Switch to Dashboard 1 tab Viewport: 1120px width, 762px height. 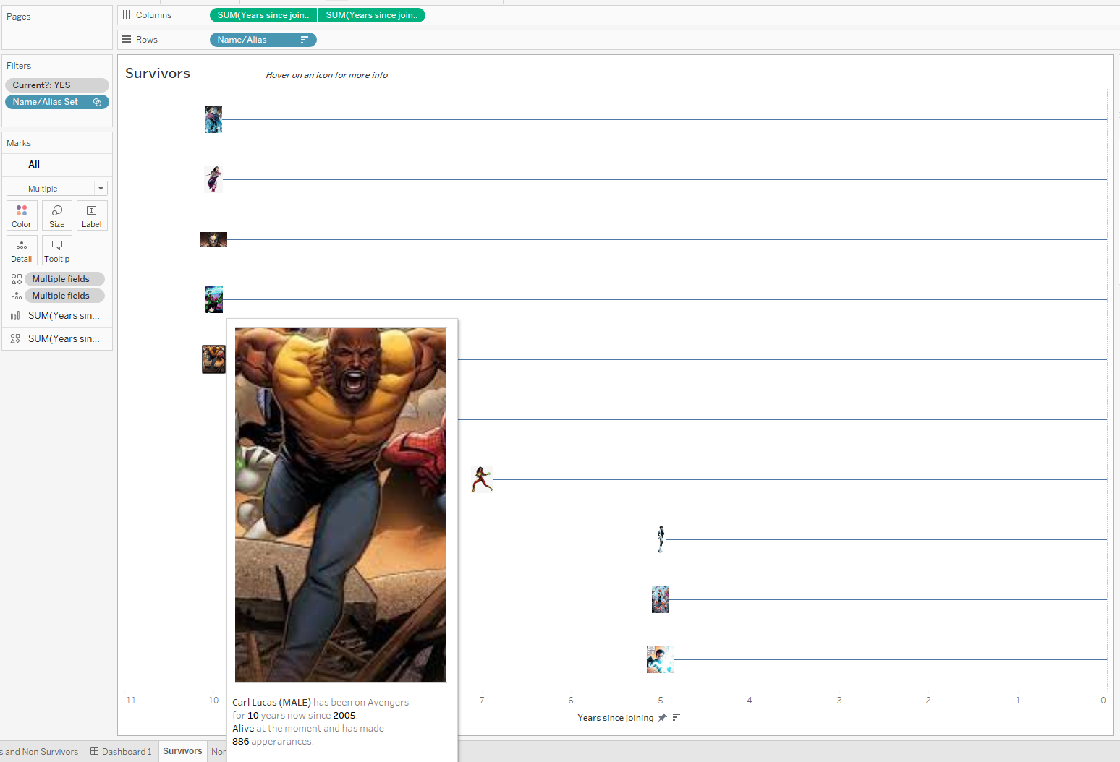121,752
